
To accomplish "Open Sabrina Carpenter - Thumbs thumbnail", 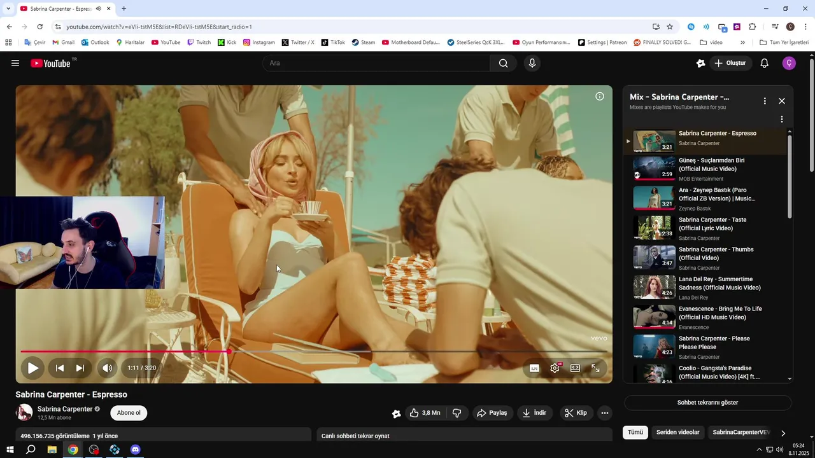I will (x=654, y=258).
